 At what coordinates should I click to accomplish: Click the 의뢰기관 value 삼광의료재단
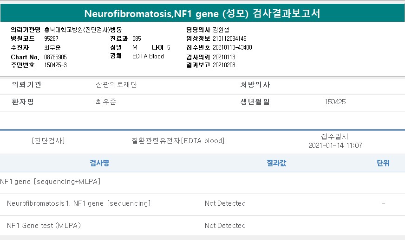pos(116,85)
